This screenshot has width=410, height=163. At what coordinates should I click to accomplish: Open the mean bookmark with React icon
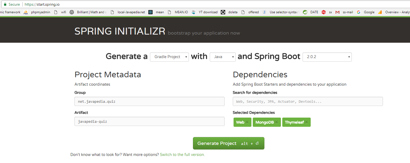click(156, 12)
